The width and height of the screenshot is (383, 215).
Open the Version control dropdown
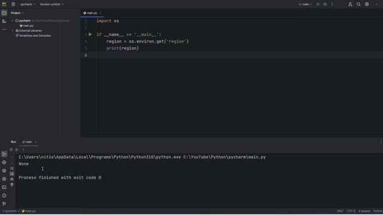click(51, 4)
